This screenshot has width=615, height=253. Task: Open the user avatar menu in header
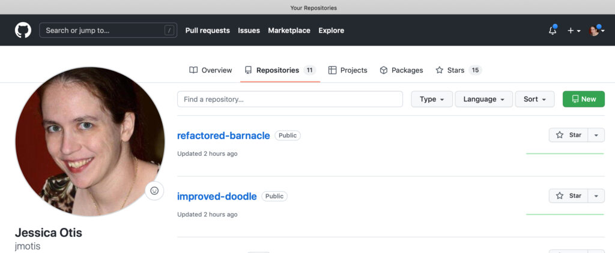click(596, 30)
